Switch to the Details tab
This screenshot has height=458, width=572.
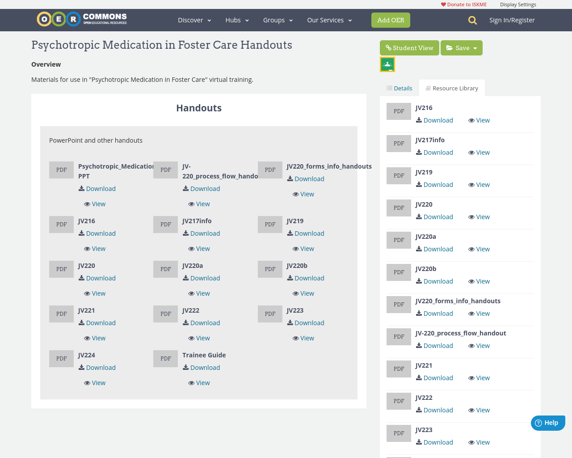pyautogui.click(x=399, y=88)
